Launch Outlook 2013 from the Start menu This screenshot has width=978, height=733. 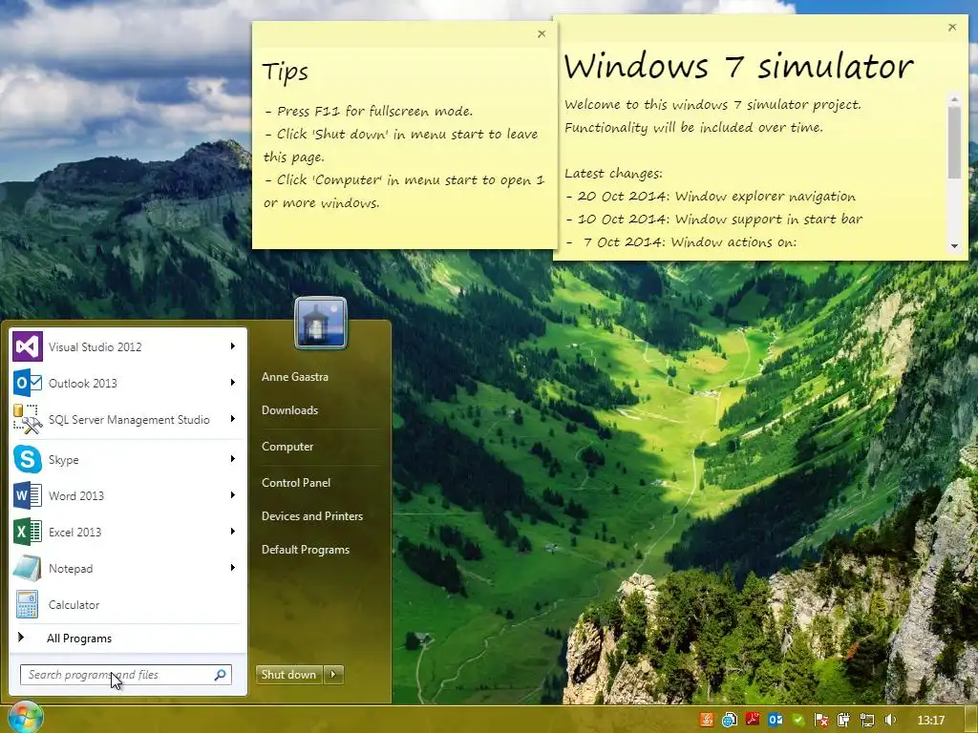(x=128, y=383)
